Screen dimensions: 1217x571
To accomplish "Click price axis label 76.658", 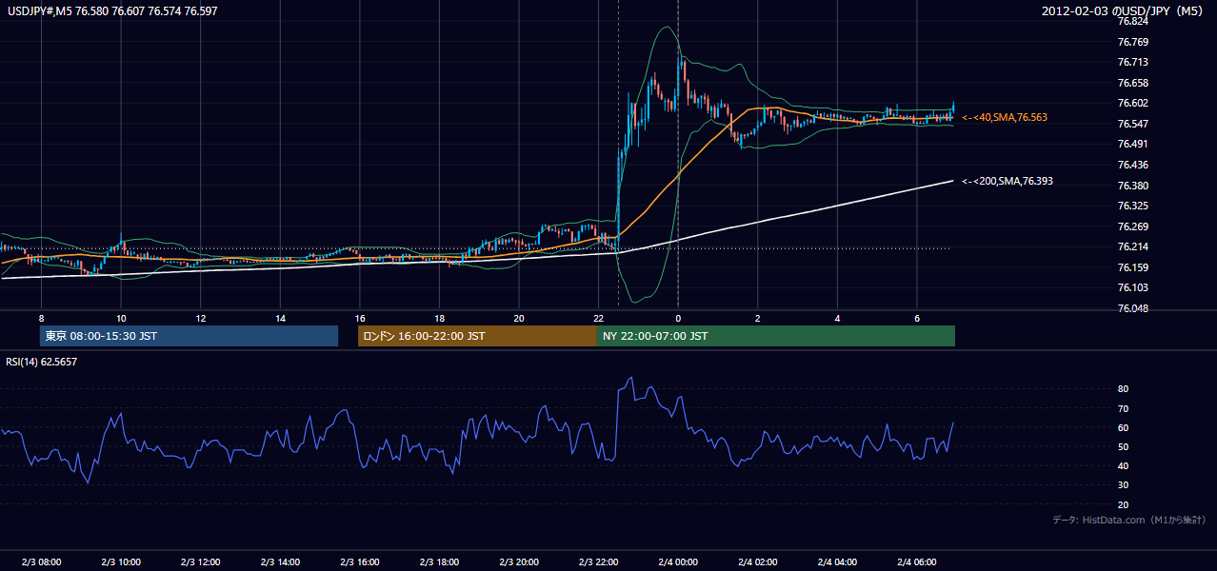I will [1133, 83].
